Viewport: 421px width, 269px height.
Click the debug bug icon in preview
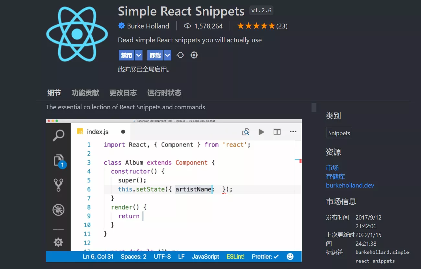pos(58,210)
